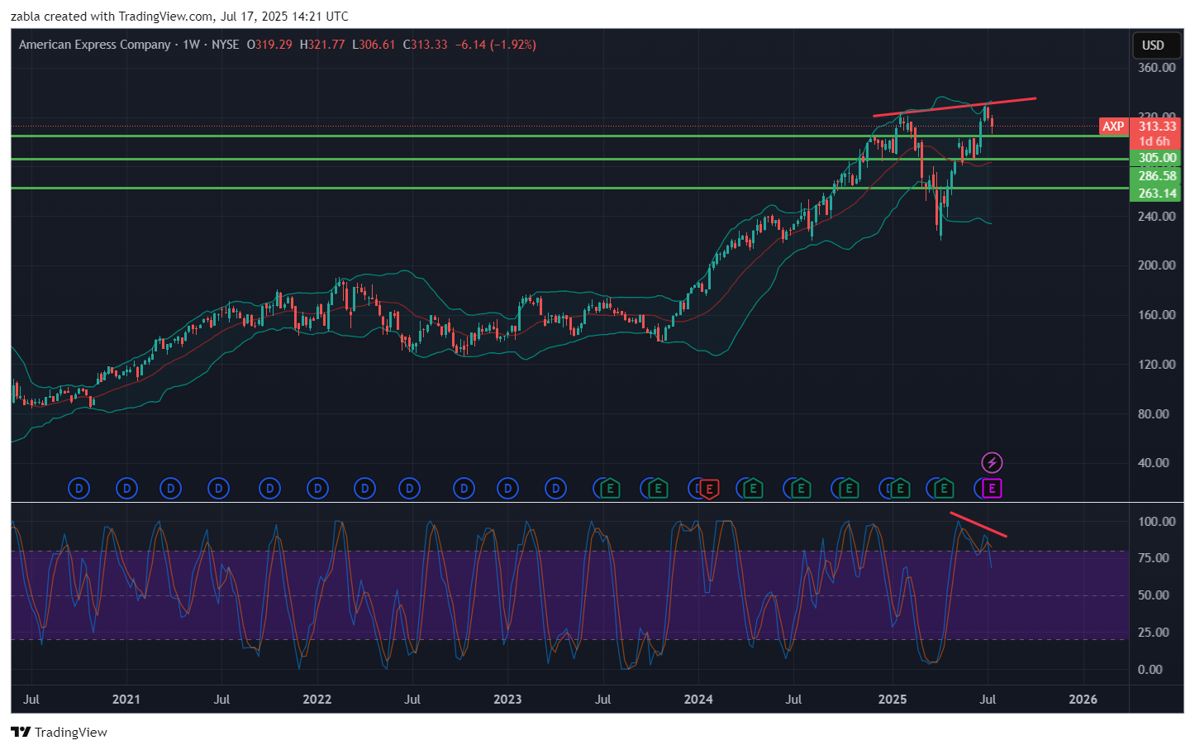The width and height of the screenshot is (1195, 750).
Task: Select the July 2022 dividend marker
Action: 409,489
